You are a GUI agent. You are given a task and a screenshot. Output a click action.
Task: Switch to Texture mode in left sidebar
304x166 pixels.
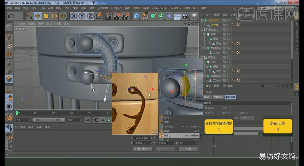pyautogui.click(x=9, y=46)
